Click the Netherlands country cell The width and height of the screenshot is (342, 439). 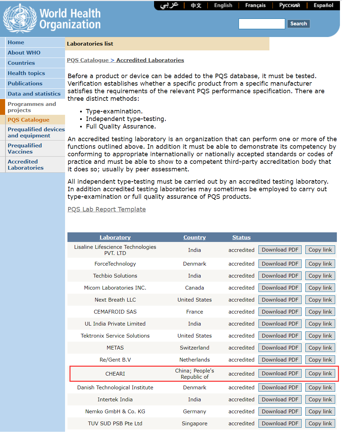194,360
